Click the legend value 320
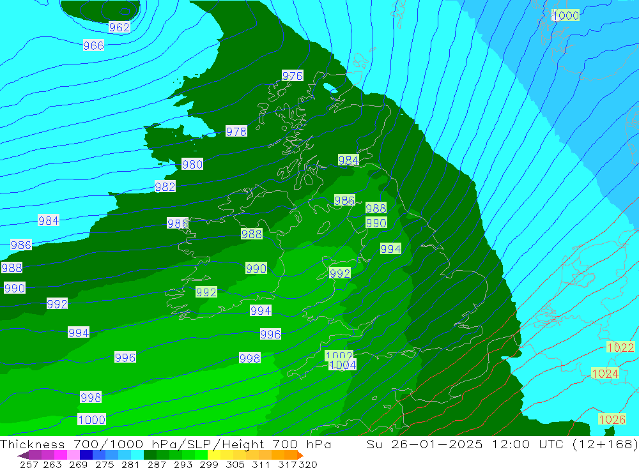Image resolution: width=639 pixels, height=468 pixels. [308, 464]
